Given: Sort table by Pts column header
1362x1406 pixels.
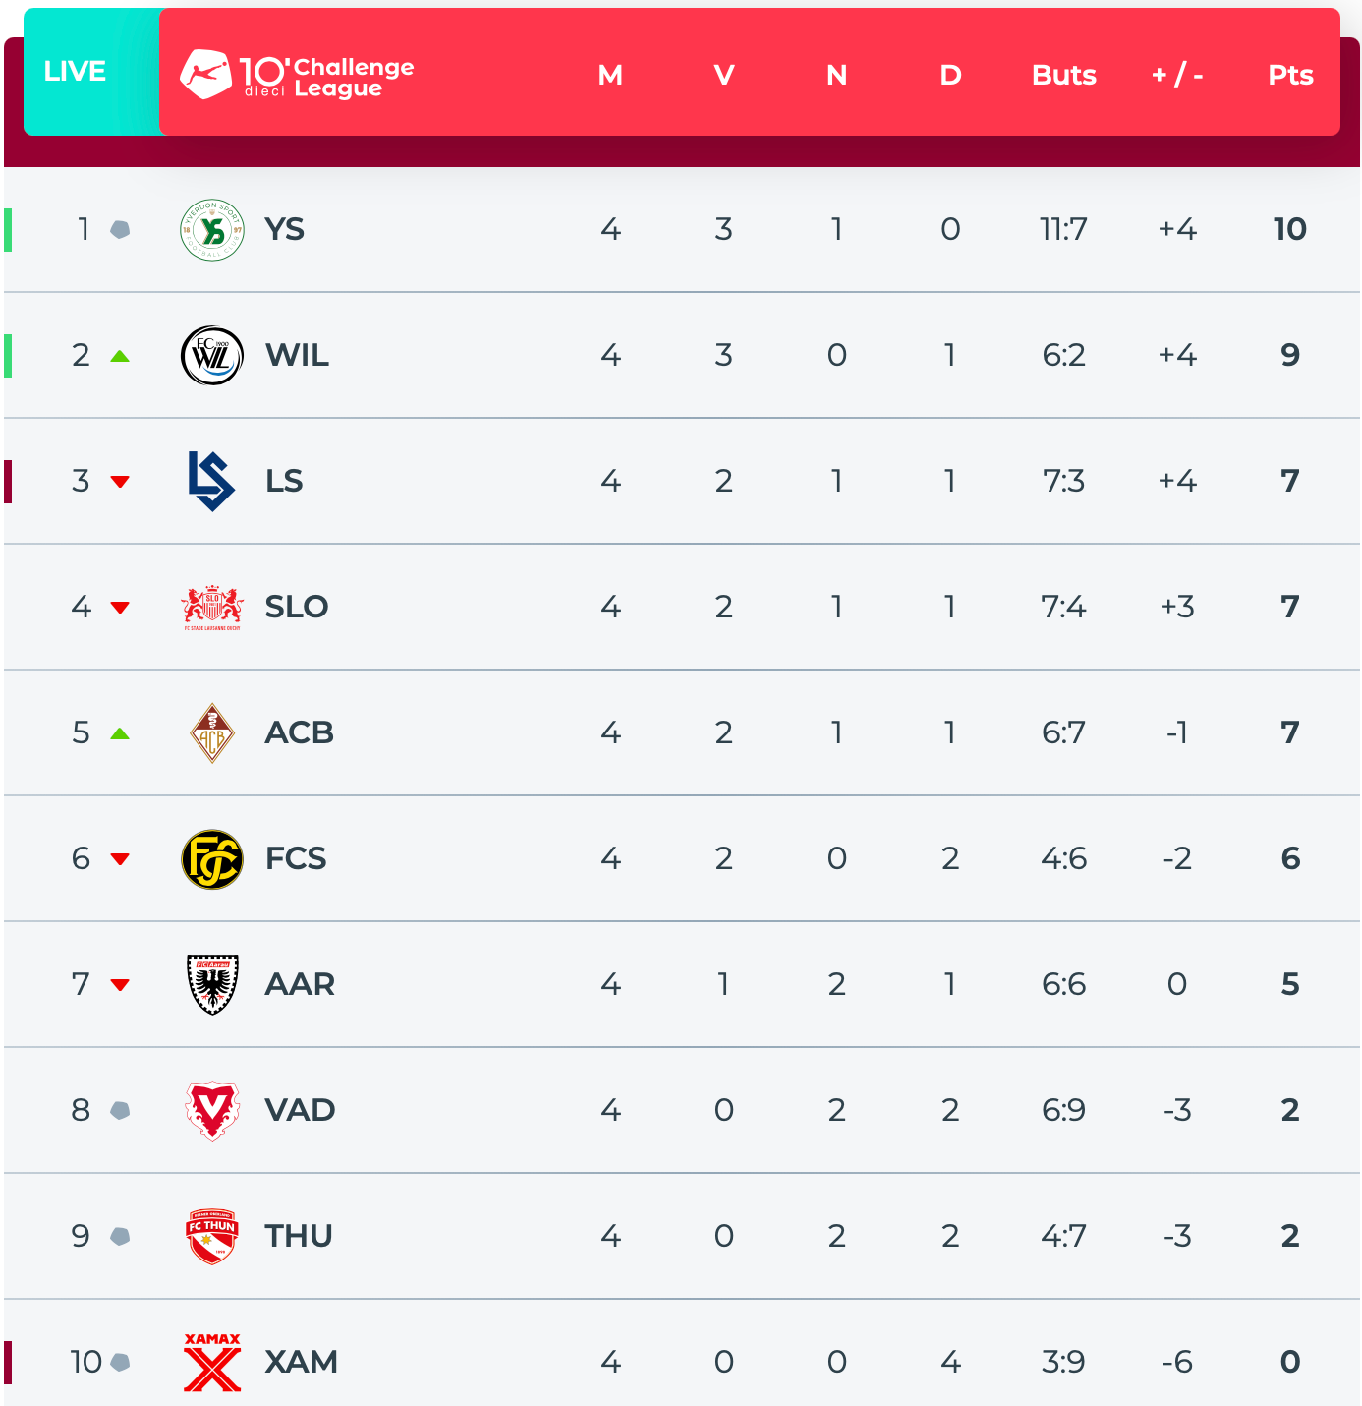Looking at the screenshot, I should tap(1290, 75).
